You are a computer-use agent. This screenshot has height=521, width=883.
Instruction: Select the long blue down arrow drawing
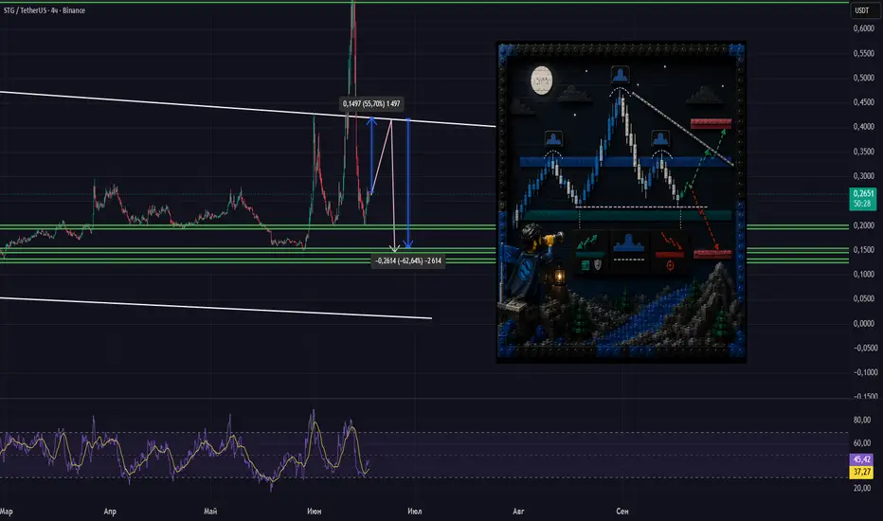pyautogui.click(x=408, y=183)
